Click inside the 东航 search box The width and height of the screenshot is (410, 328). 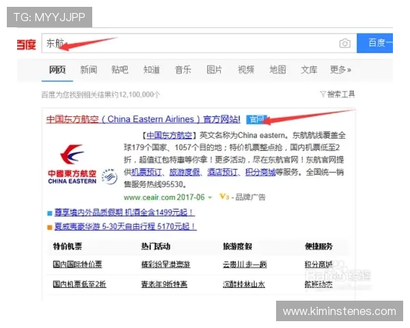click(199, 43)
